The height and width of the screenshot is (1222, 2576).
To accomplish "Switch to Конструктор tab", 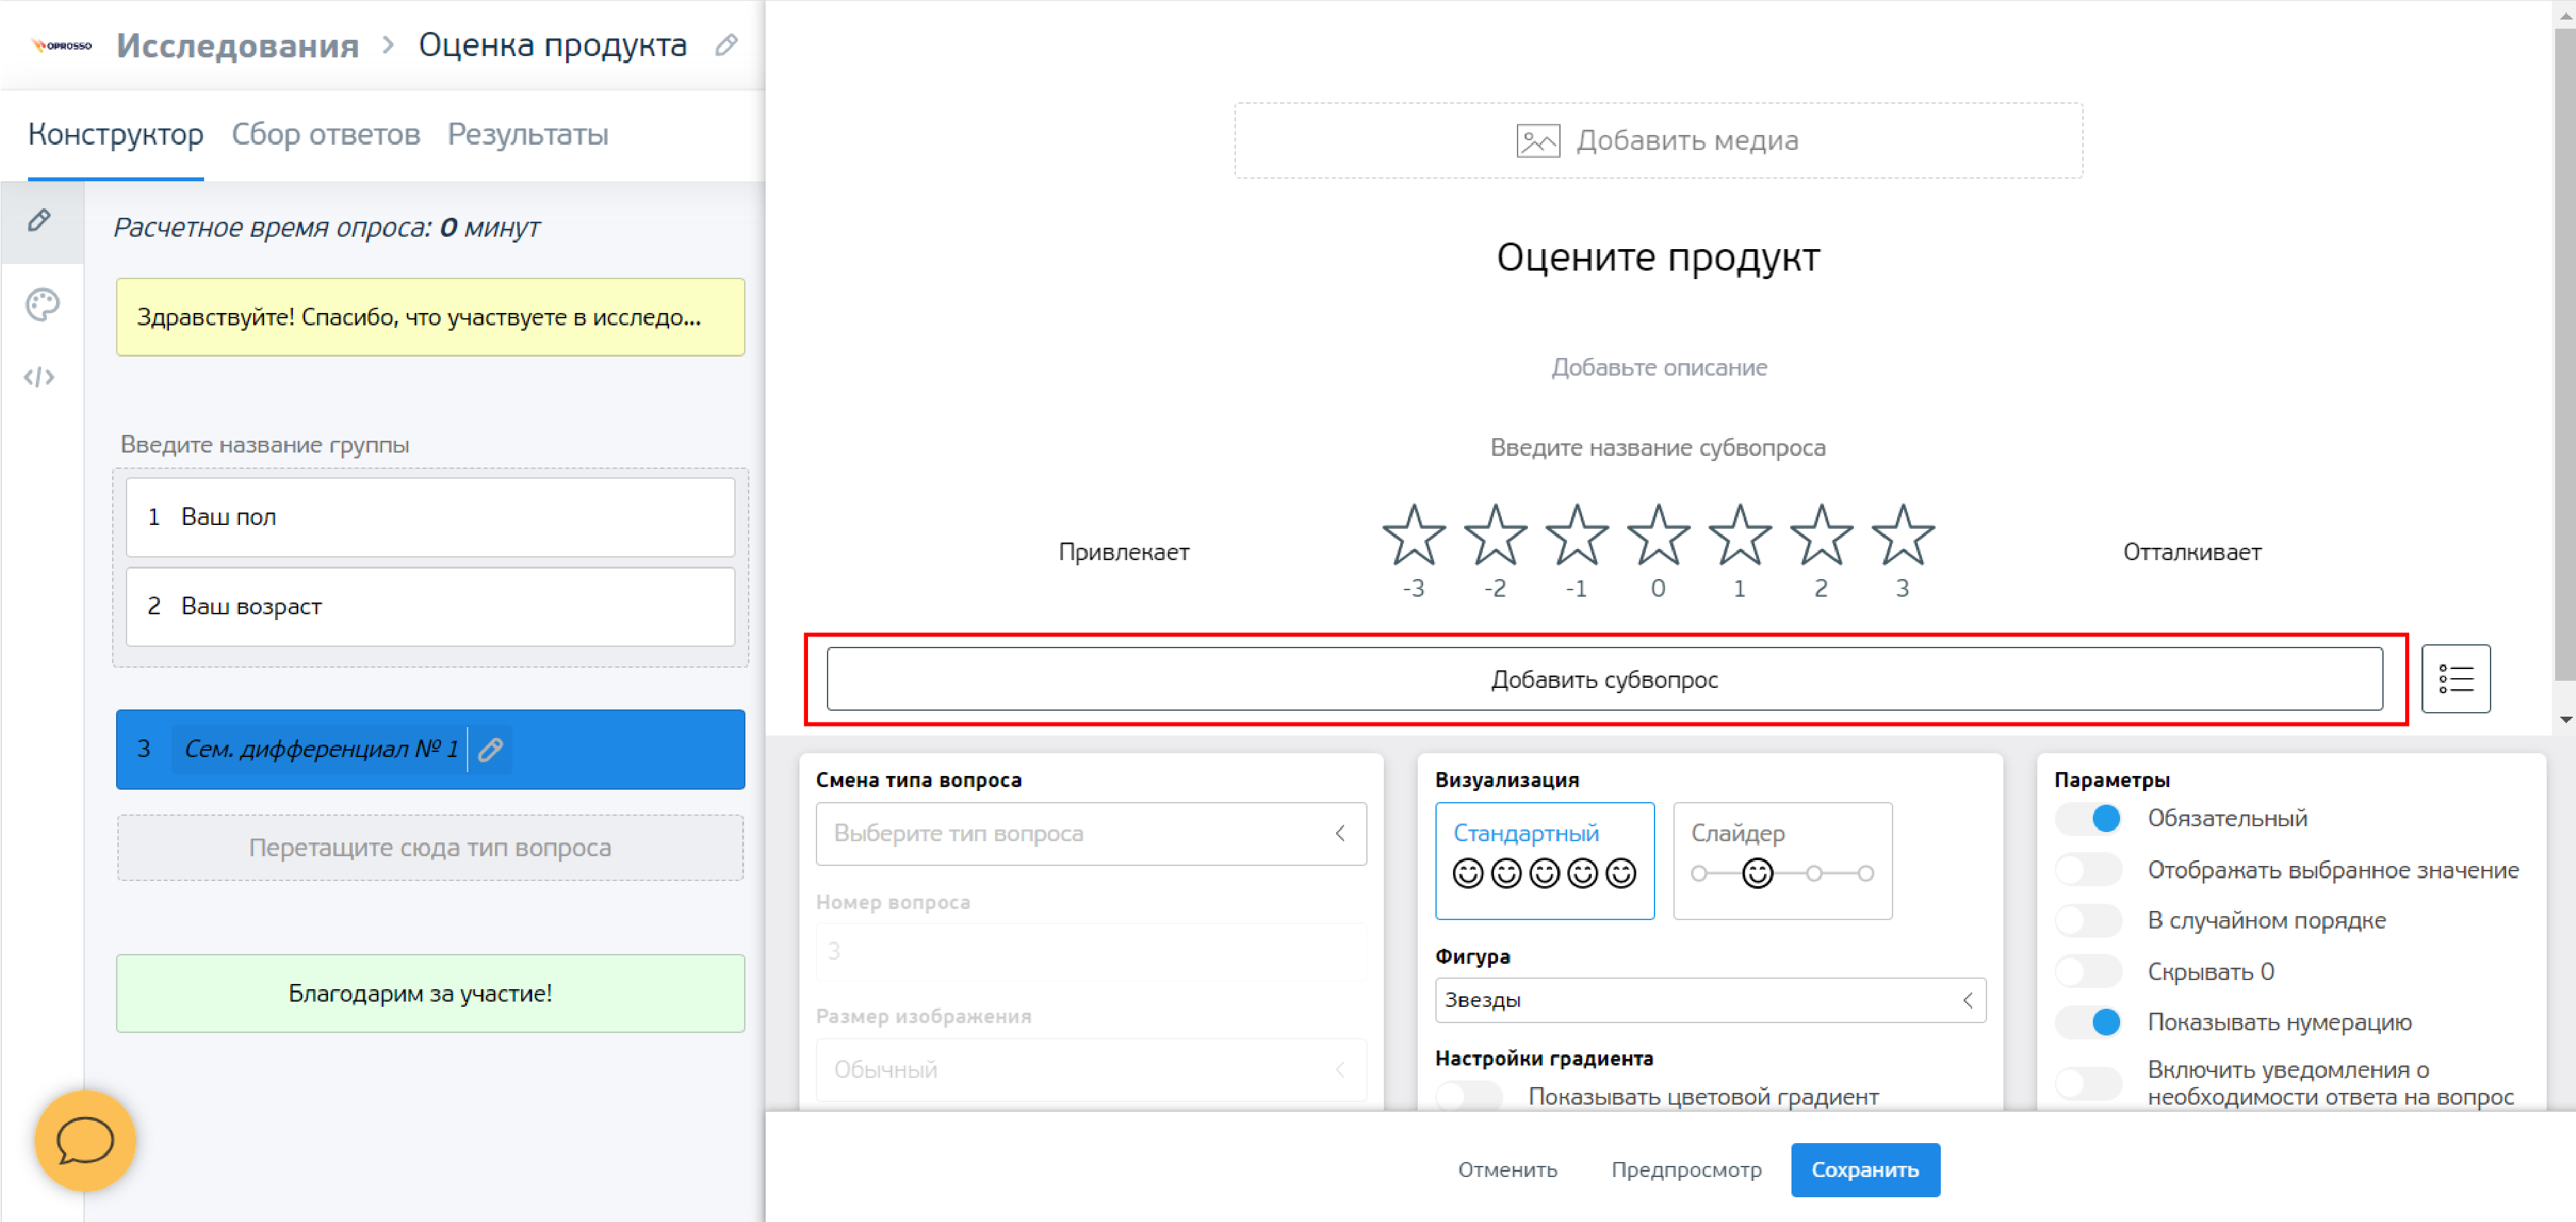I will coord(116,135).
